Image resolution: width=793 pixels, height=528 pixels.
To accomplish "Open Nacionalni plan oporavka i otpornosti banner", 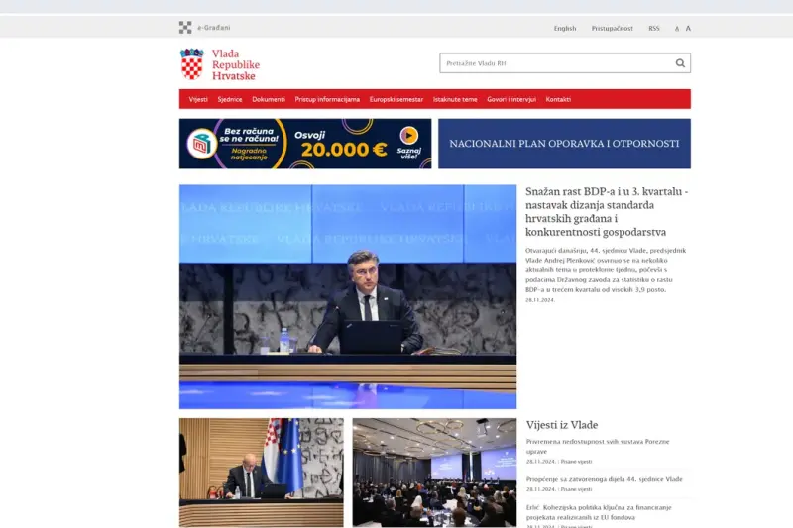I will pyautogui.click(x=564, y=144).
